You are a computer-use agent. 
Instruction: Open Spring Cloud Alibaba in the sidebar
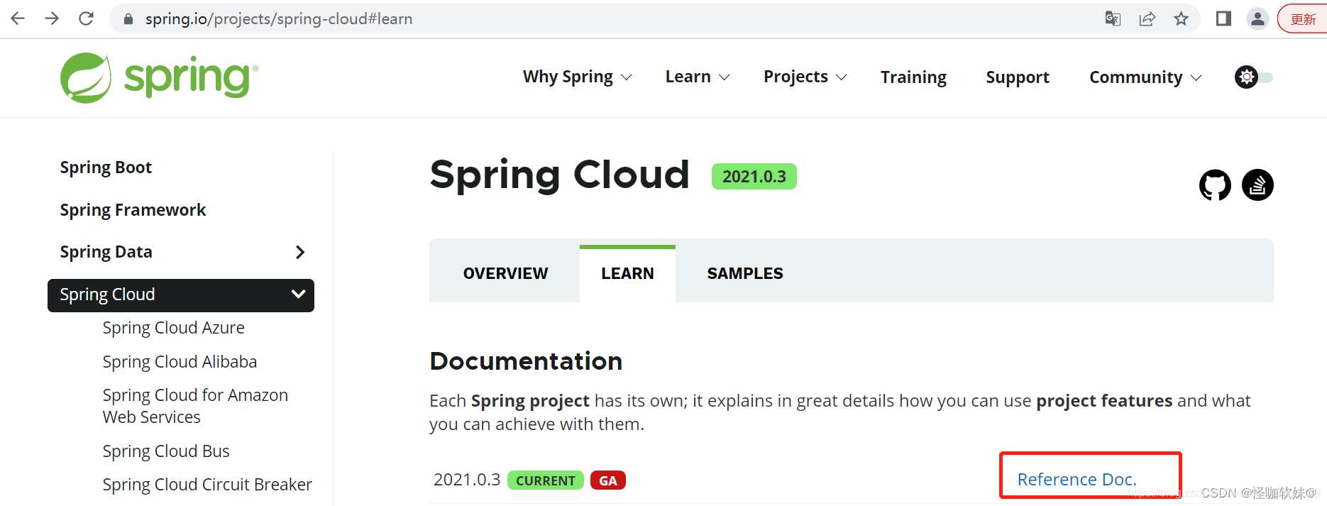click(180, 362)
